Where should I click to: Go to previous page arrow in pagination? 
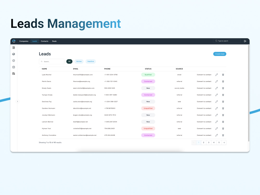194,142
